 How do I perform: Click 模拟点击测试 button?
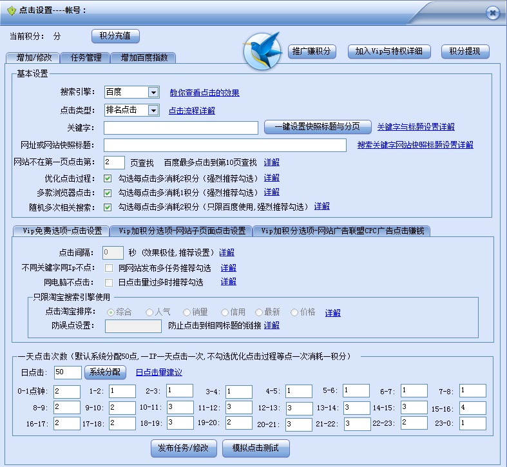(256, 448)
